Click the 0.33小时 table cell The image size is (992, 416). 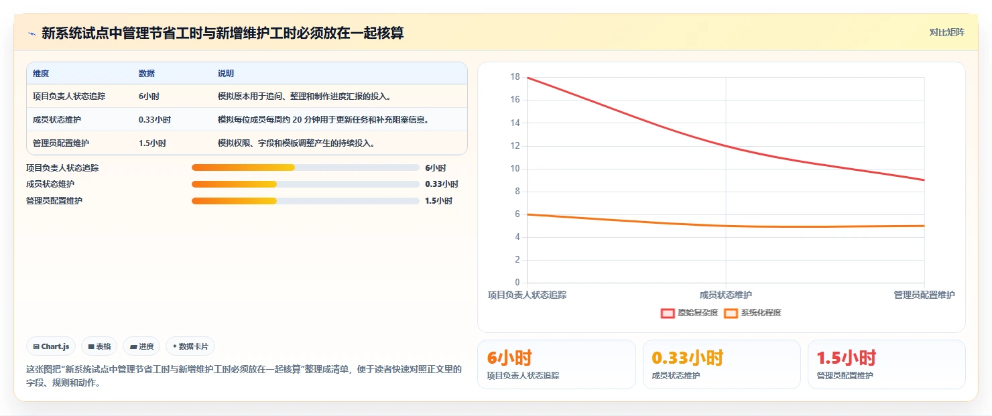click(x=155, y=120)
